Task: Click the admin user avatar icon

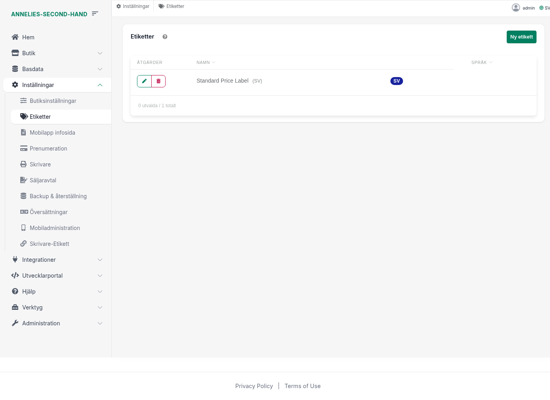Action: tap(516, 8)
